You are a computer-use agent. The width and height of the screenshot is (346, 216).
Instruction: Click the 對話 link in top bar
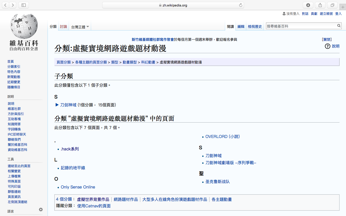tap(305, 13)
